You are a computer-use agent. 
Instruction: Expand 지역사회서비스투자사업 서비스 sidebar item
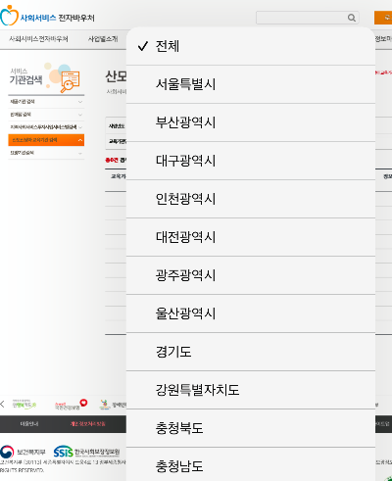click(46, 127)
